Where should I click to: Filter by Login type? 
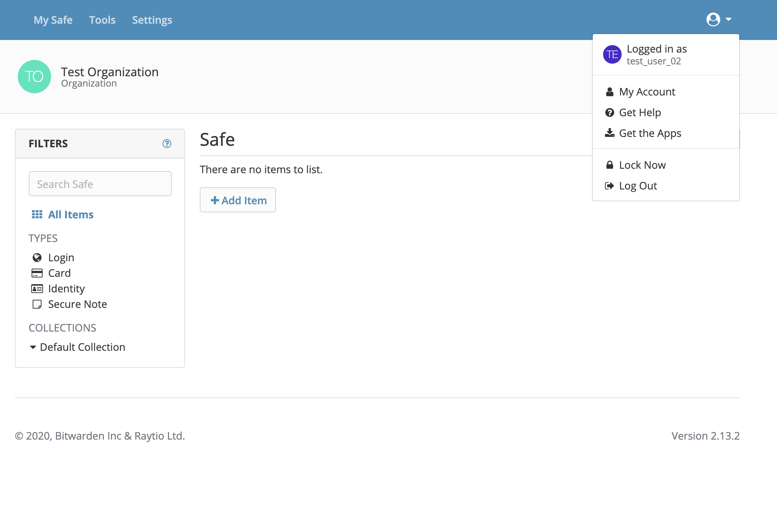[61, 258]
